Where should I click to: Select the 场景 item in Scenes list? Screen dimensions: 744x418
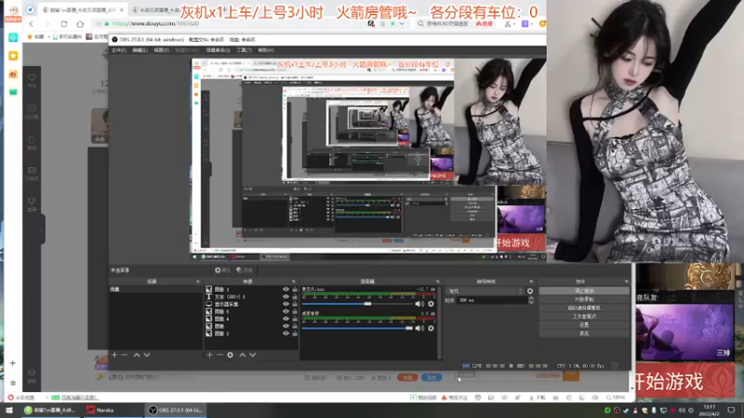[x=155, y=289]
